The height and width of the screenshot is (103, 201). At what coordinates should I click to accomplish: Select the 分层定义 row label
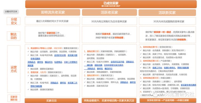14,21
